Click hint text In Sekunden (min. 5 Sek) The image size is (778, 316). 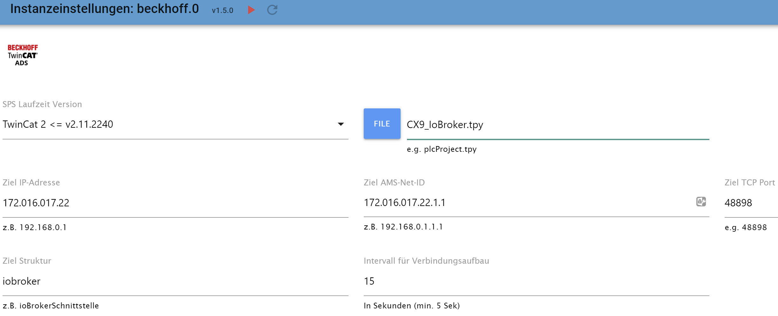click(x=412, y=306)
